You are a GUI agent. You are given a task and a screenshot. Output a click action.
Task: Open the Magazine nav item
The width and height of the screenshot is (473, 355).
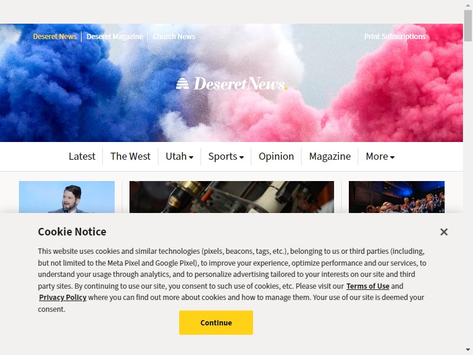point(330,156)
